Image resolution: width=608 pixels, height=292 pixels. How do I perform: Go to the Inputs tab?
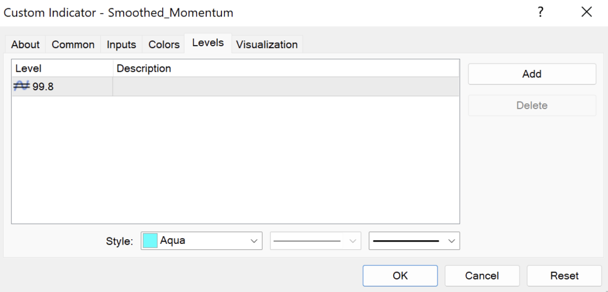tap(121, 45)
